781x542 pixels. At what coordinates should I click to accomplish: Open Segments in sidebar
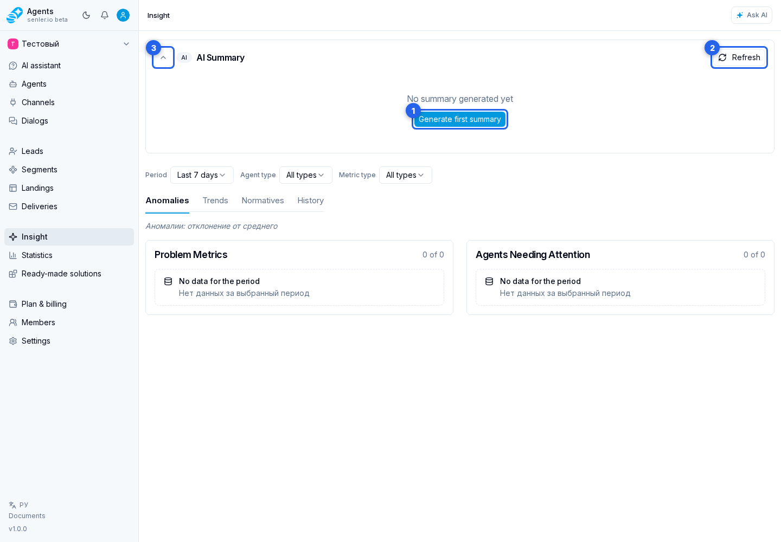(69, 170)
